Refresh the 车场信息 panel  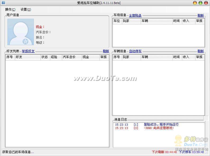(x=201, y=16)
